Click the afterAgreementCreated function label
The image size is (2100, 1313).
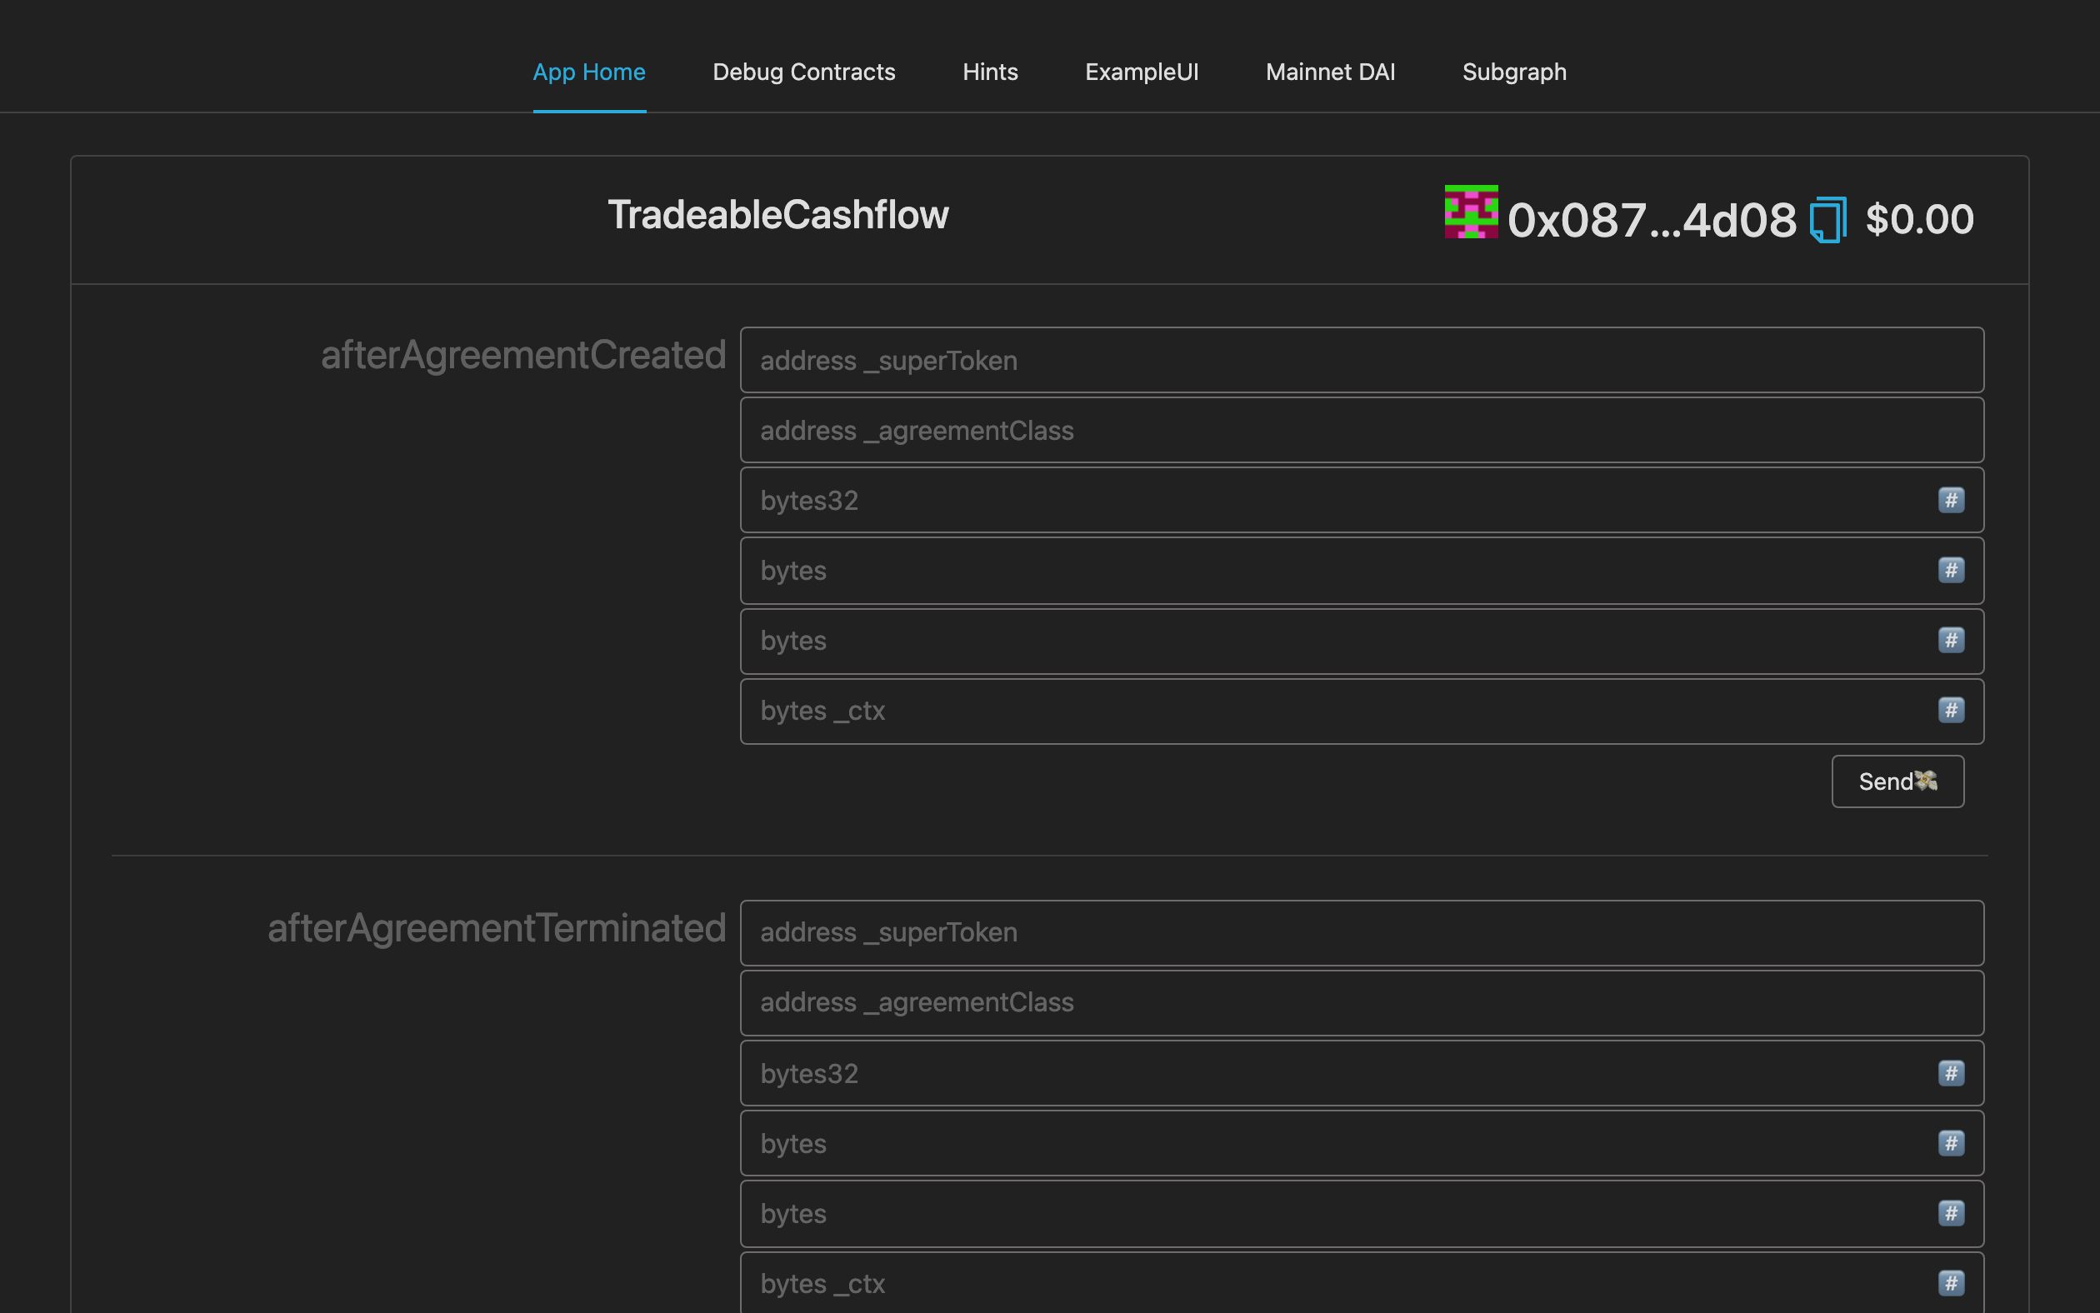tap(522, 355)
